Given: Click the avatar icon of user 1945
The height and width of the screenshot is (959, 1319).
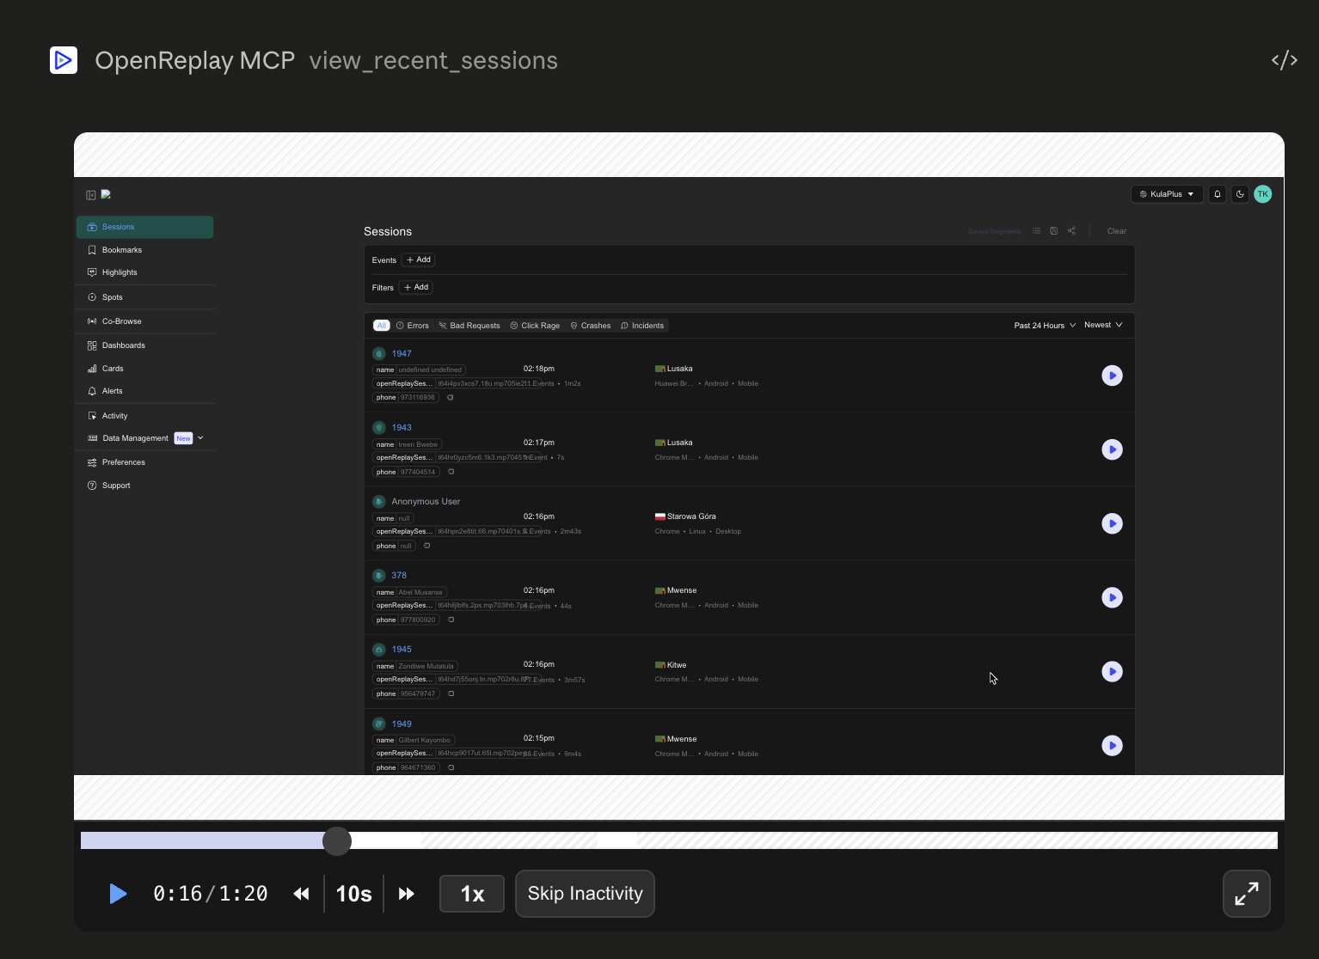Looking at the screenshot, I should tap(379, 650).
